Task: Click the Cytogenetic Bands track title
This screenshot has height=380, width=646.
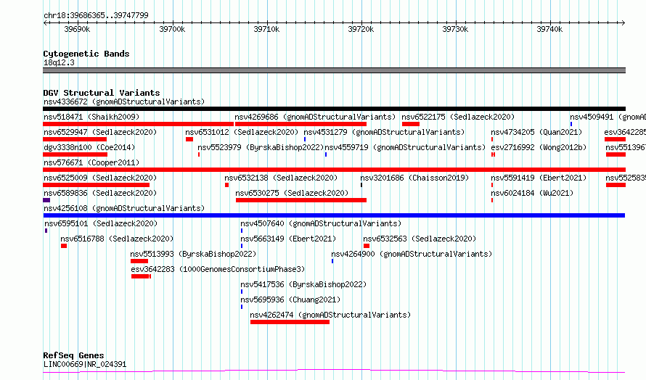Action: point(86,54)
